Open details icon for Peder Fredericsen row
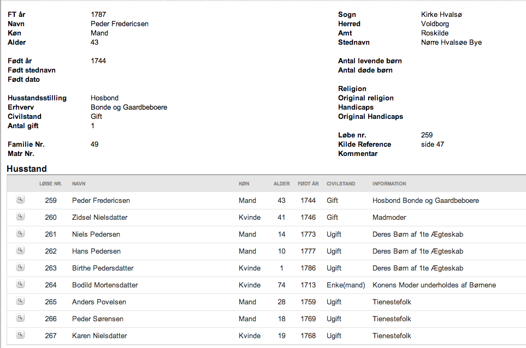Screen dimensions: 526x348 tap(20, 200)
